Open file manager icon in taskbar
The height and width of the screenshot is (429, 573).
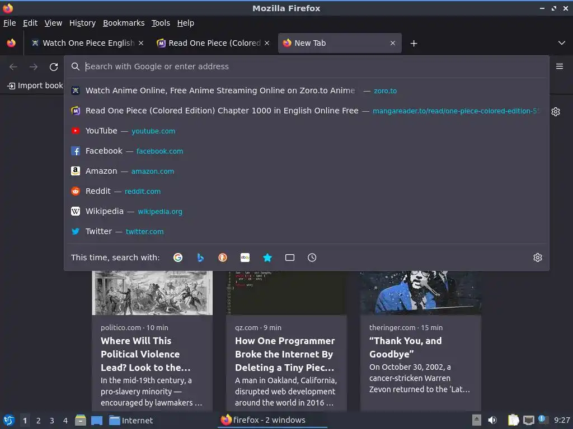click(x=81, y=420)
